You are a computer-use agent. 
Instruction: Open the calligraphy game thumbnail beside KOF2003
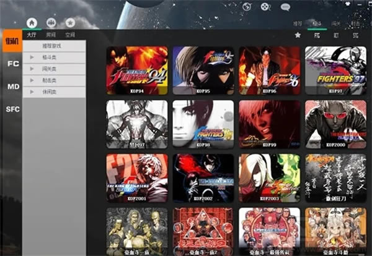[x=335, y=178]
